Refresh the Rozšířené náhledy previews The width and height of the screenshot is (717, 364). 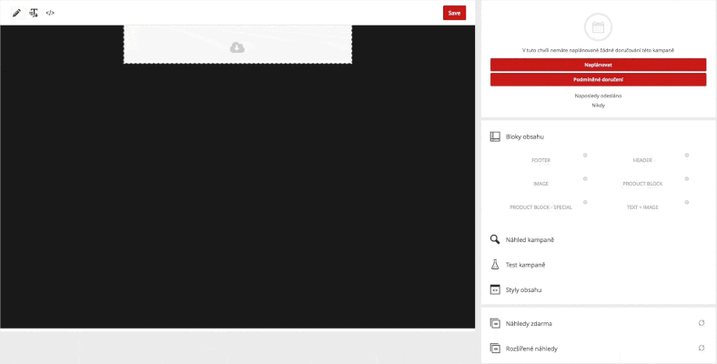tap(702, 349)
